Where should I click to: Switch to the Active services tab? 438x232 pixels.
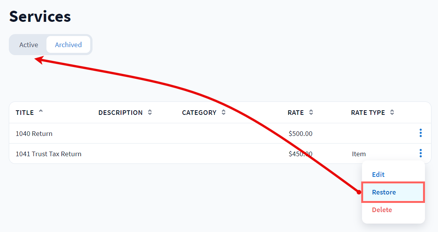pos(29,45)
